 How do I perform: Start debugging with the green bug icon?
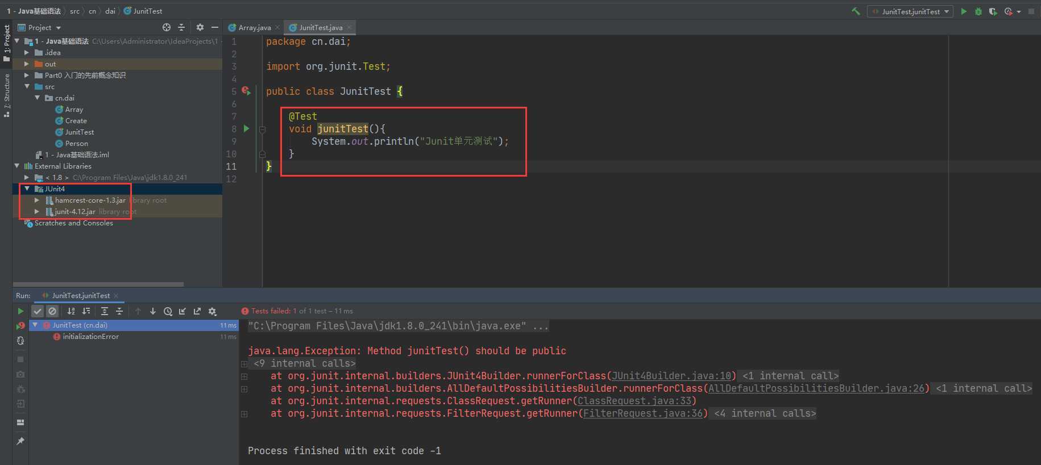click(x=978, y=11)
